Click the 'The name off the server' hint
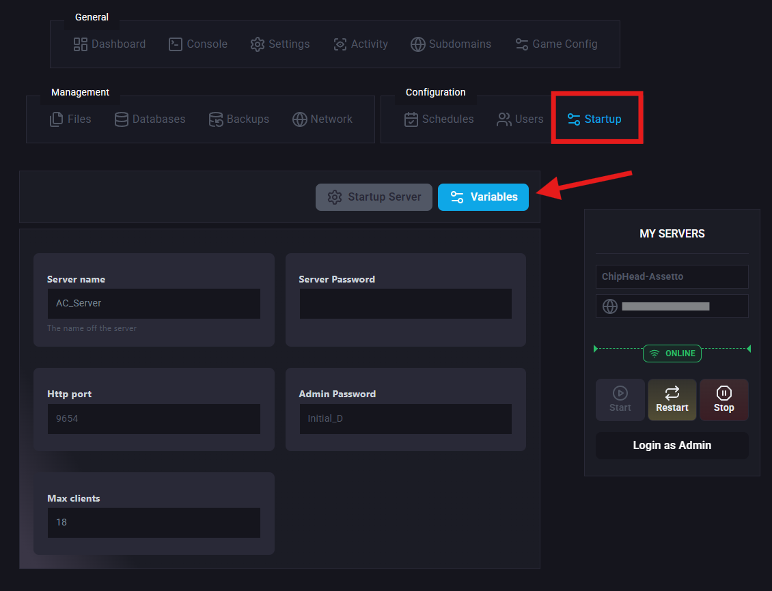The height and width of the screenshot is (591, 772). click(92, 328)
